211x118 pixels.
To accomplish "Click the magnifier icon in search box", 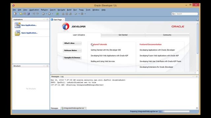I will click(x=173, y=14).
